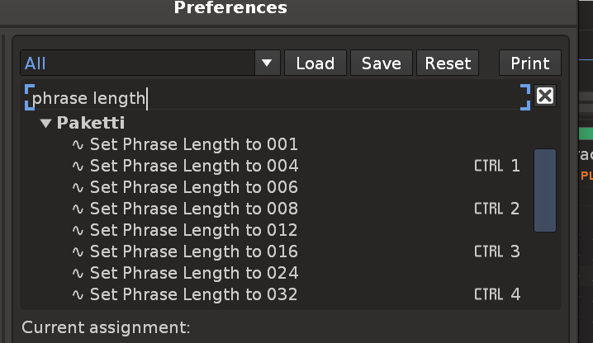Select Set Phrase Length to 016
This screenshot has height=343, width=593.
point(193,251)
